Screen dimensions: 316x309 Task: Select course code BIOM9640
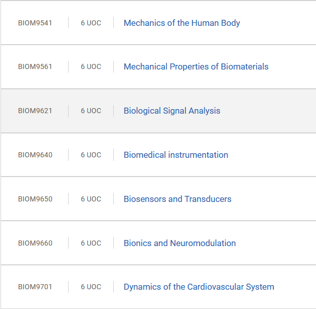click(x=35, y=155)
